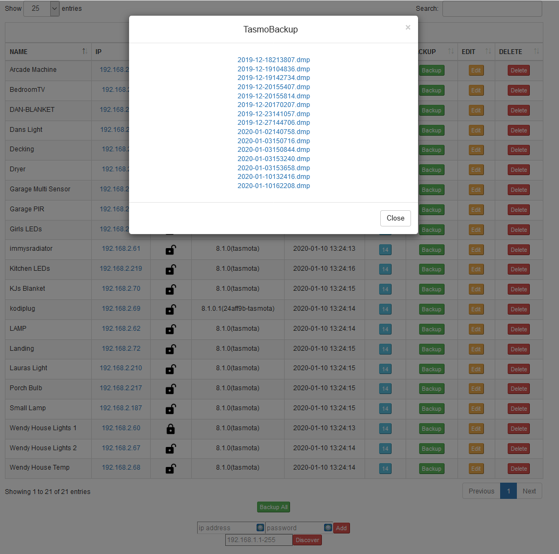Open IP link 192.168.2.61
This screenshot has width=559, height=554.
[x=121, y=249]
